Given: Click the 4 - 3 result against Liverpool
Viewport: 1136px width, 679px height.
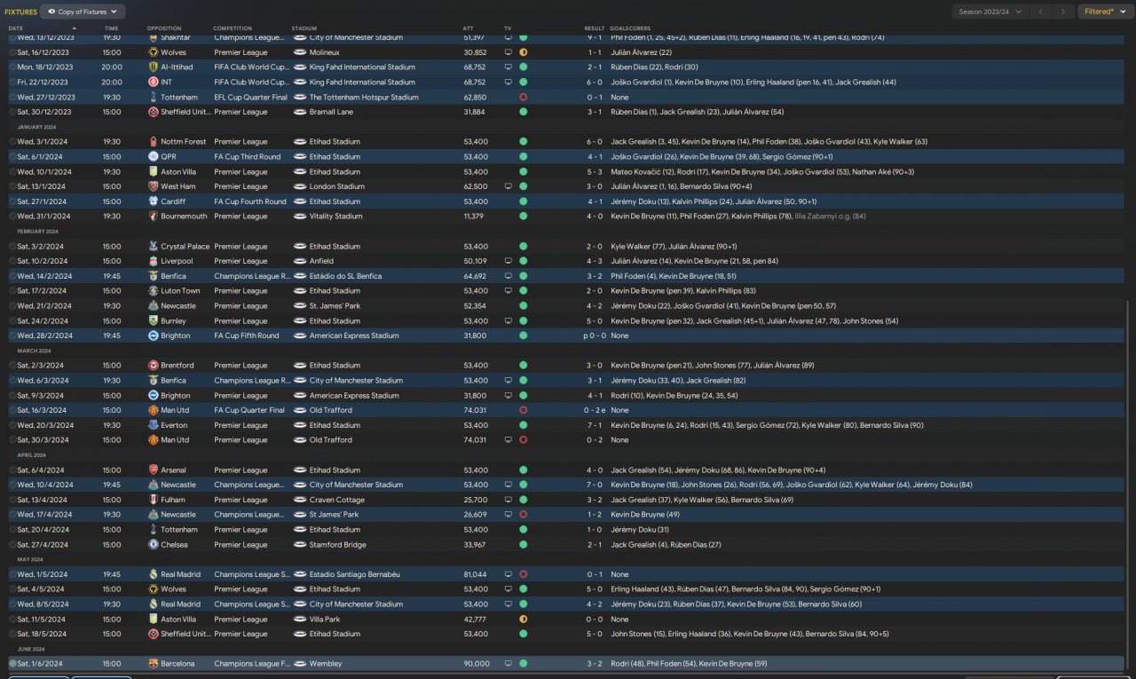Looking at the screenshot, I should click(x=595, y=262).
